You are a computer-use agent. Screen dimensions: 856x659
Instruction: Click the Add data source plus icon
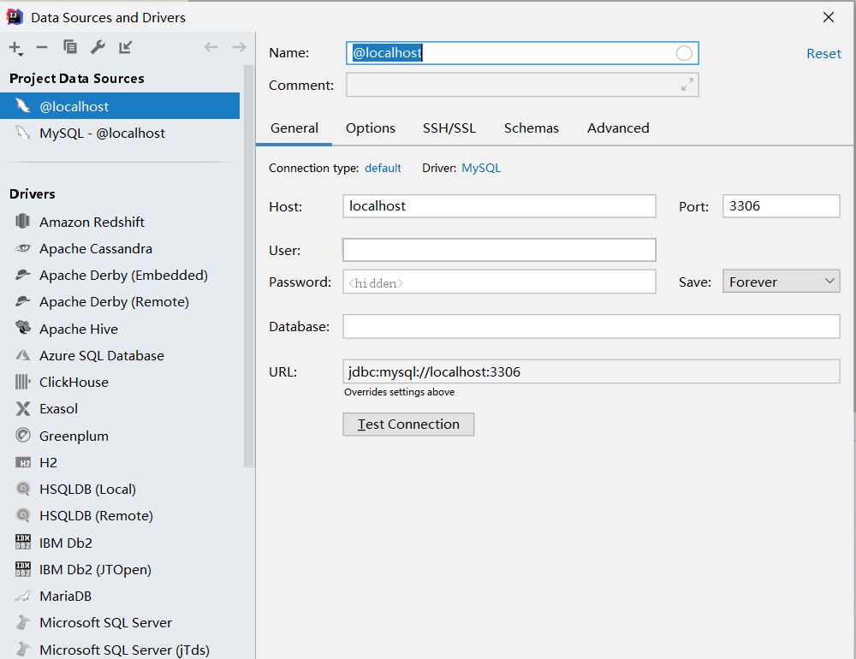(x=15, y=48)
